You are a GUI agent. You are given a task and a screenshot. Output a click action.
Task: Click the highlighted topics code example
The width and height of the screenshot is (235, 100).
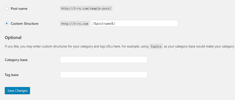(156, 46)
